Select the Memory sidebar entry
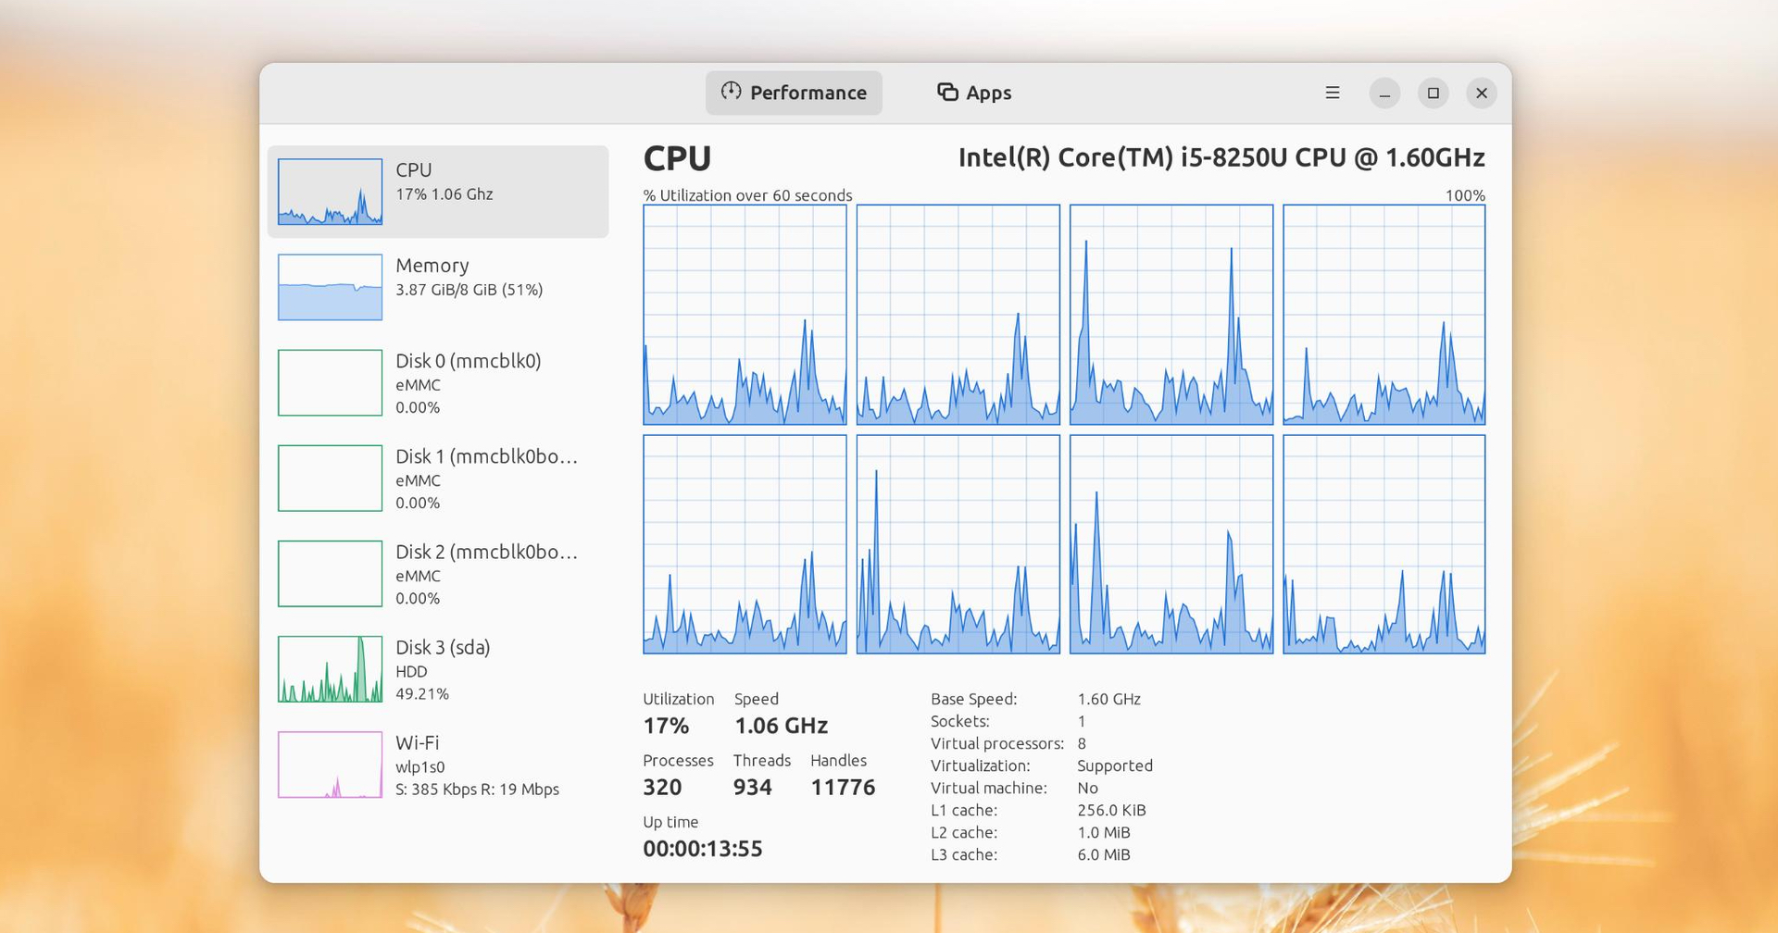Screen dimensions: 1778x933 click(438, 287)
